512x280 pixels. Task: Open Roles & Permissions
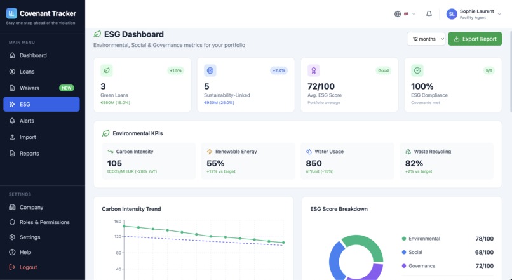point(41,222)
